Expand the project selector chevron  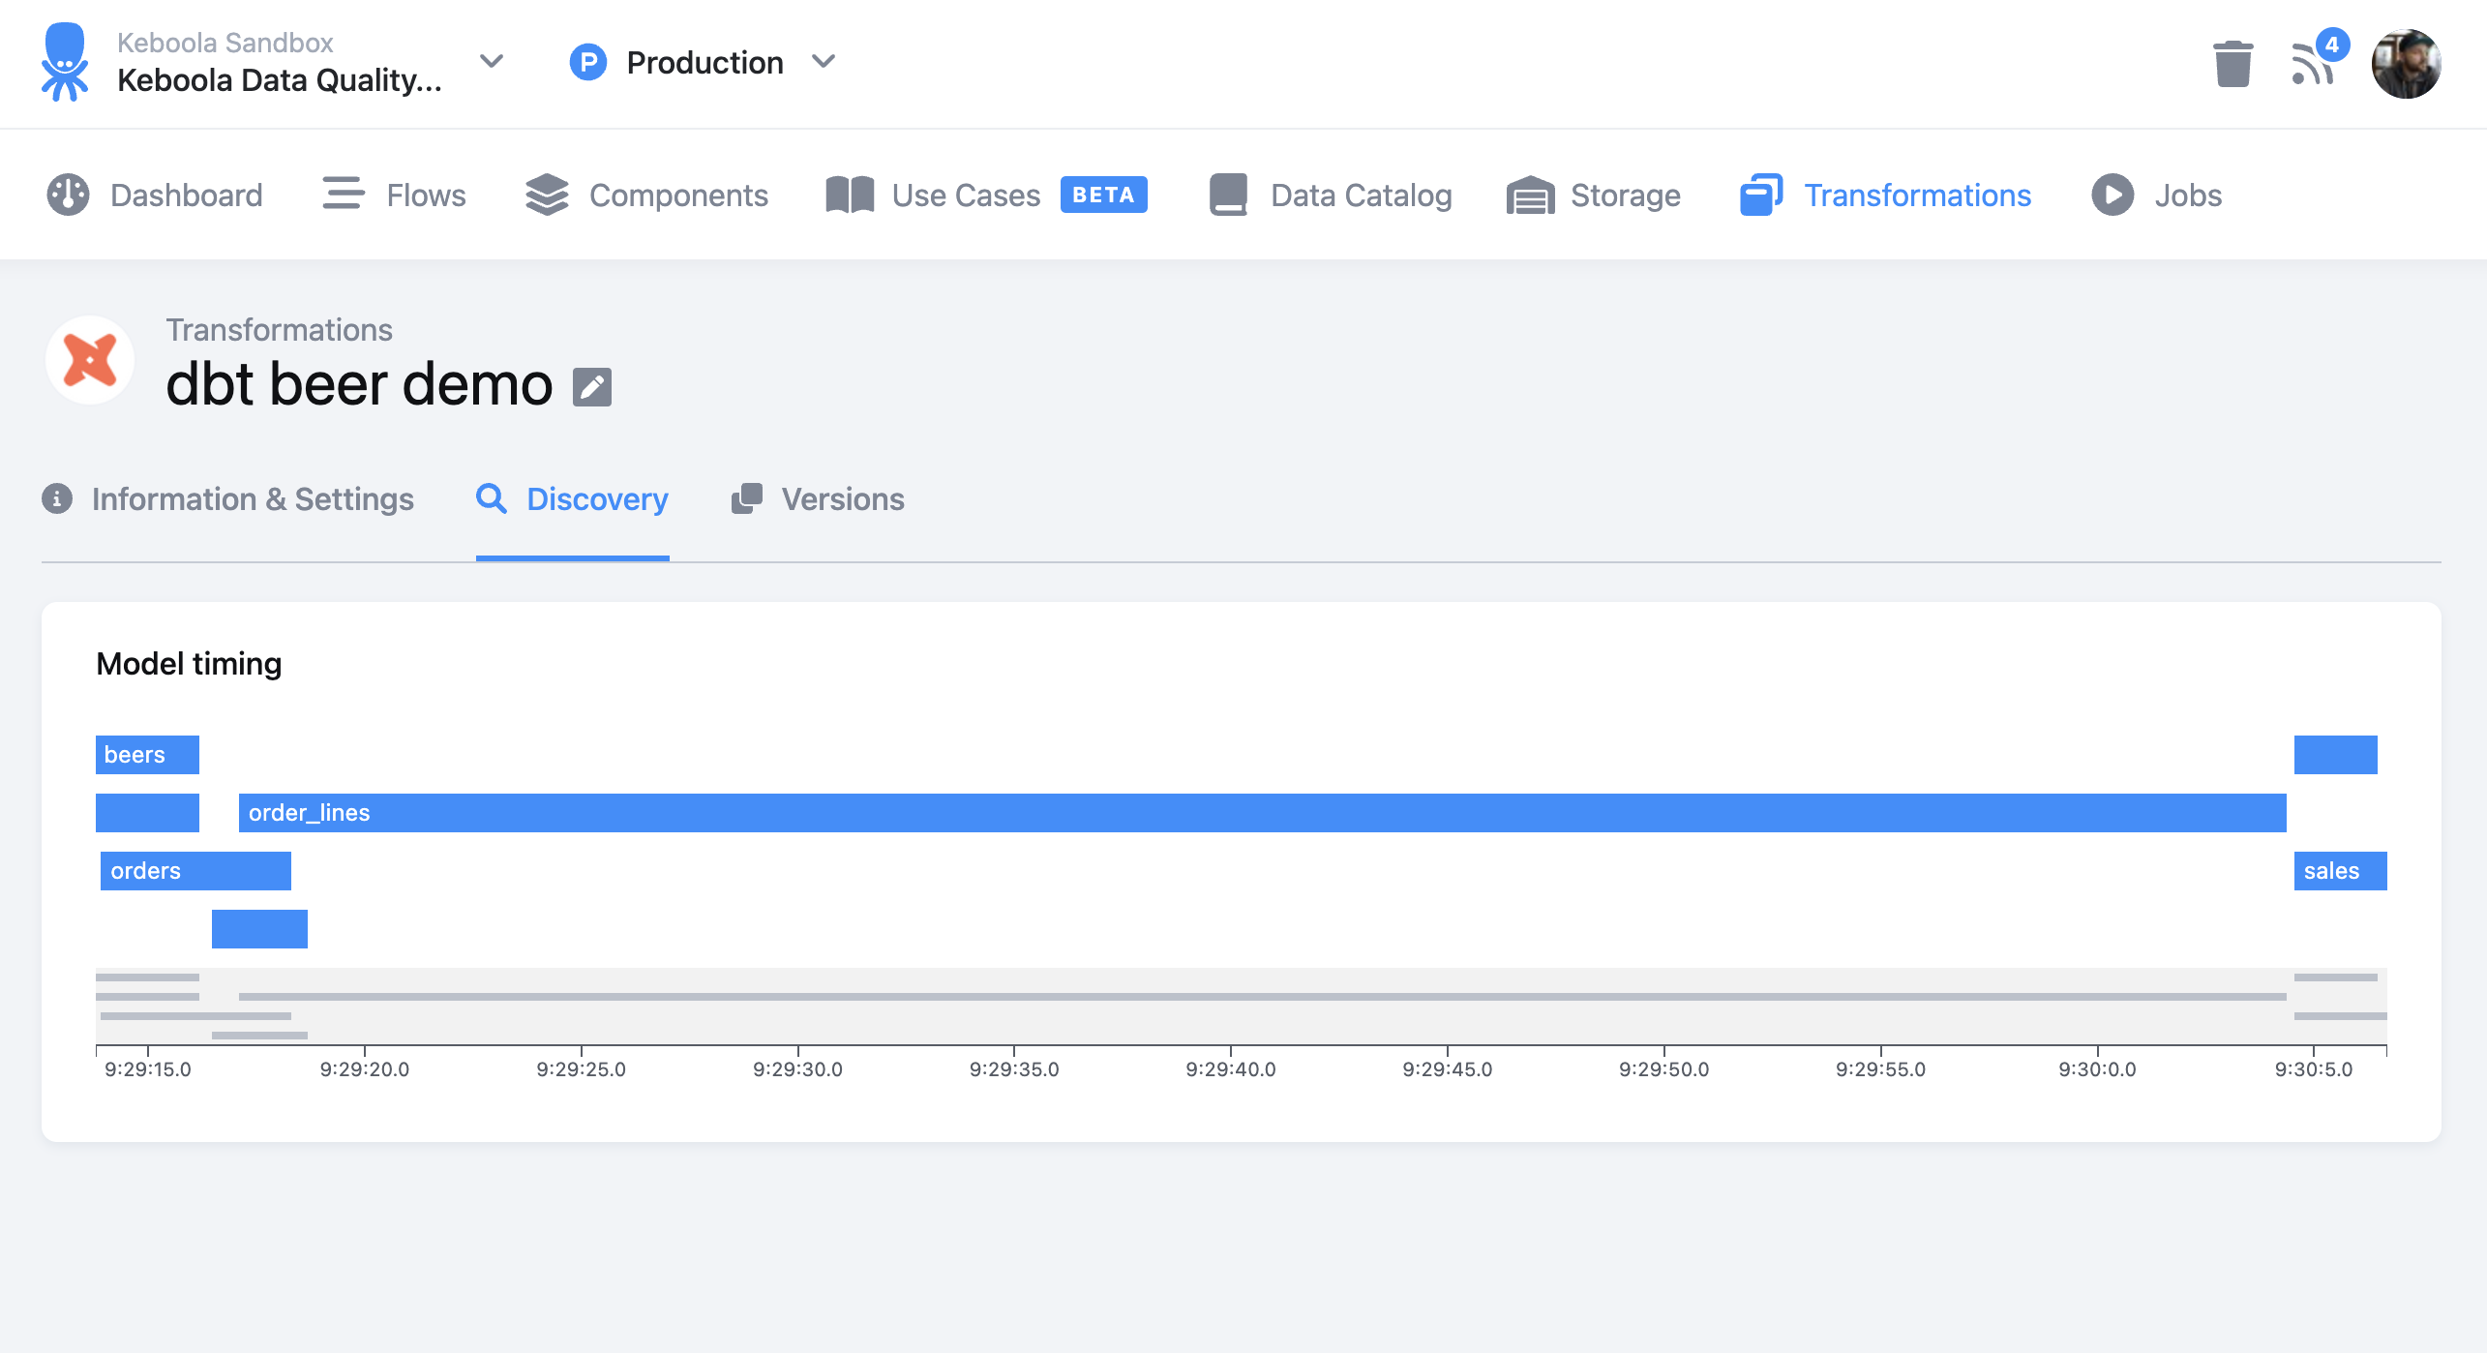point(492,61)
